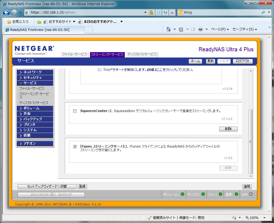Click the security lock icon in address bar
The image size is (274, 223).
pos(151,12)
